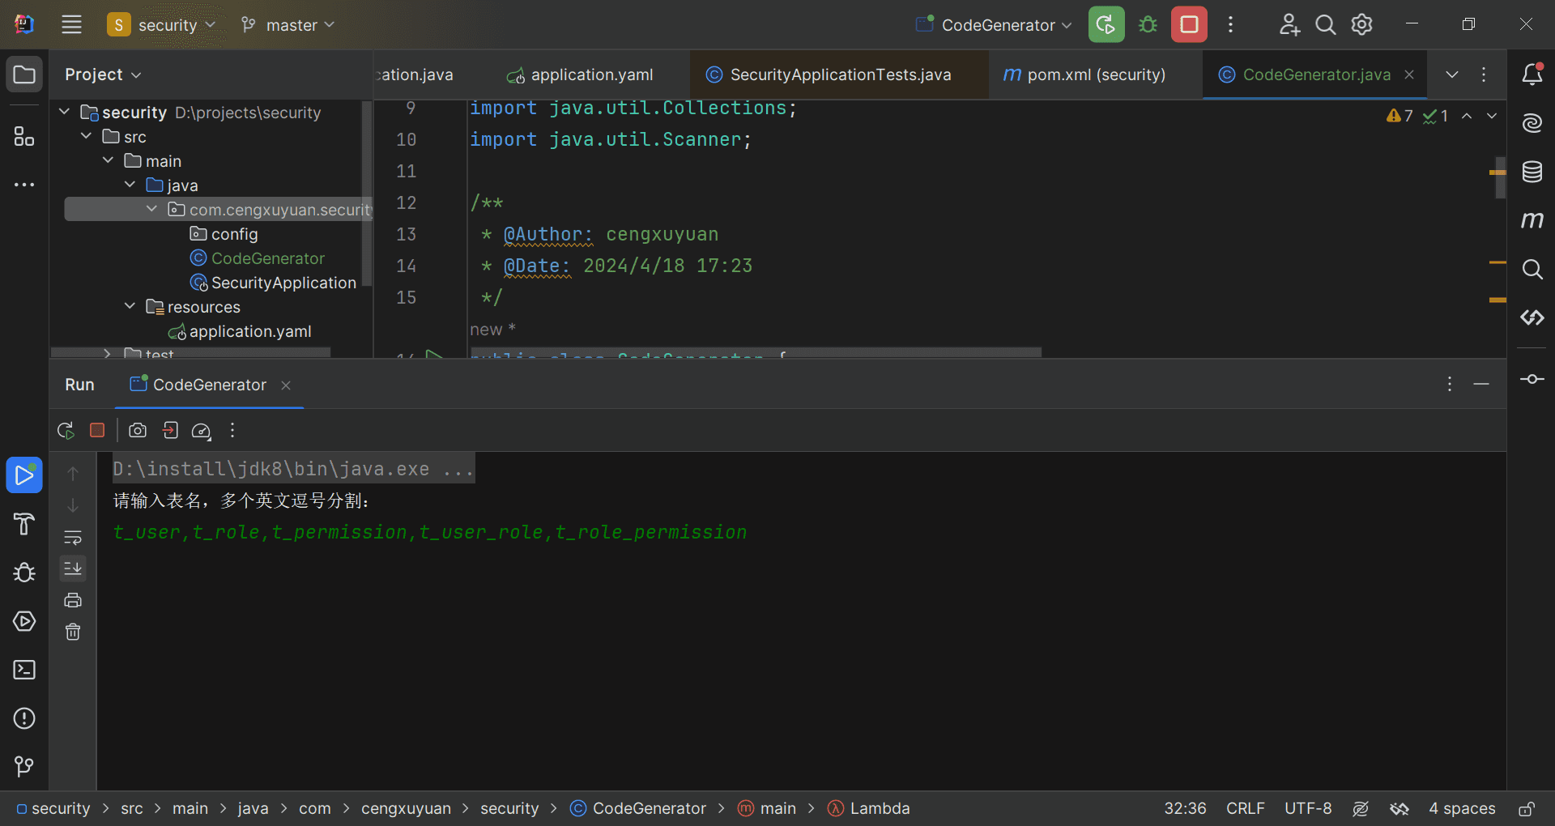The image size is (1555, 826).
Task: Open the master branch dropdown
Action: [288, 24]
